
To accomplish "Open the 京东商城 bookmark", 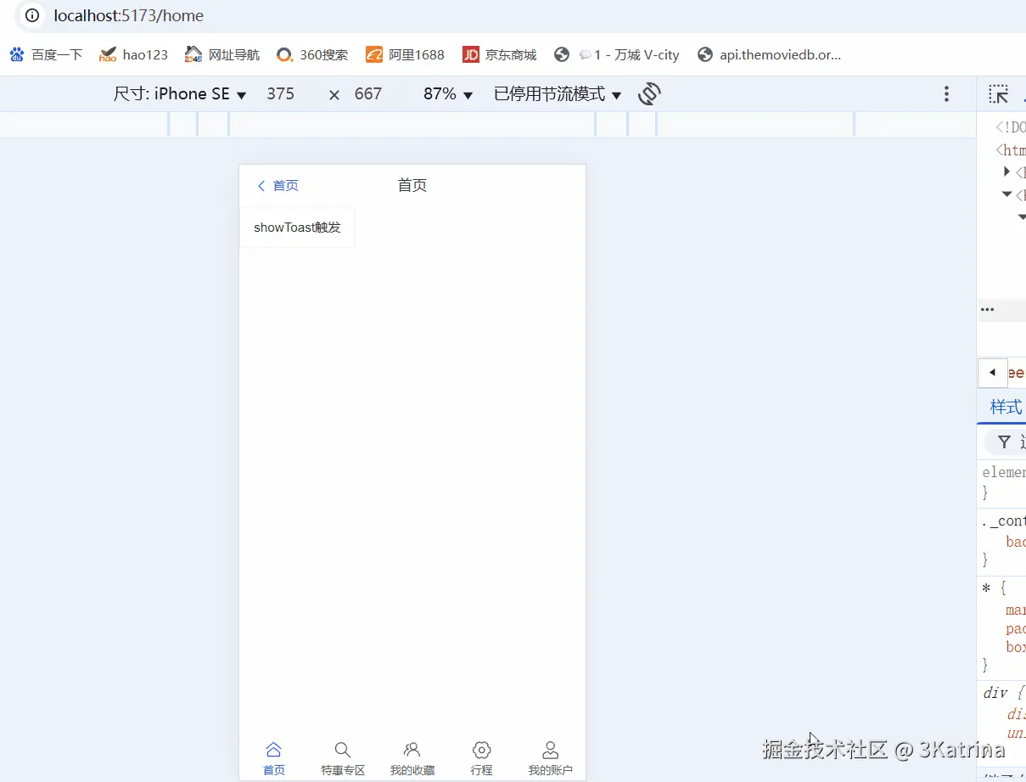I will [500, 53].
